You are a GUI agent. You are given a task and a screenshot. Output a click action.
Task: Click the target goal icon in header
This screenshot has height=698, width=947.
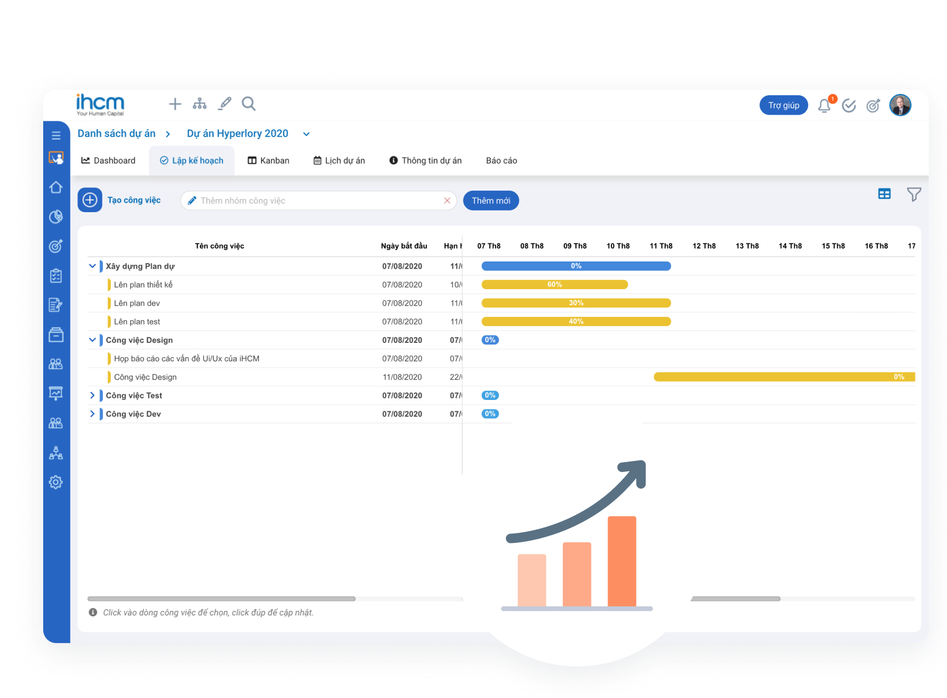pos(873,105)
